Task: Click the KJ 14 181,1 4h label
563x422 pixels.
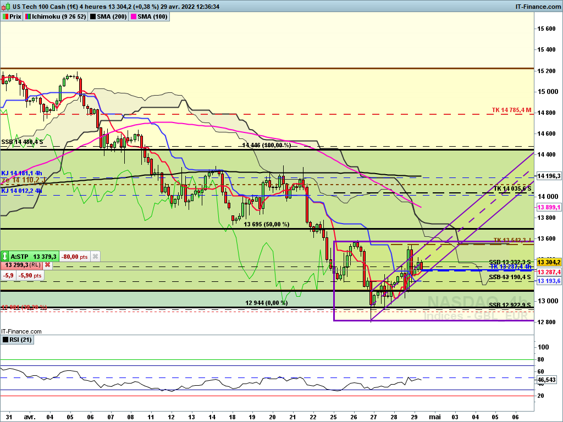Action: coord(21,173)
